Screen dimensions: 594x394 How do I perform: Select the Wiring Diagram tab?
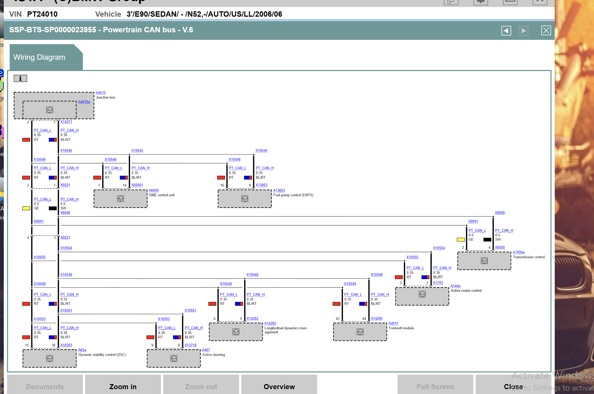coord(40,57)
